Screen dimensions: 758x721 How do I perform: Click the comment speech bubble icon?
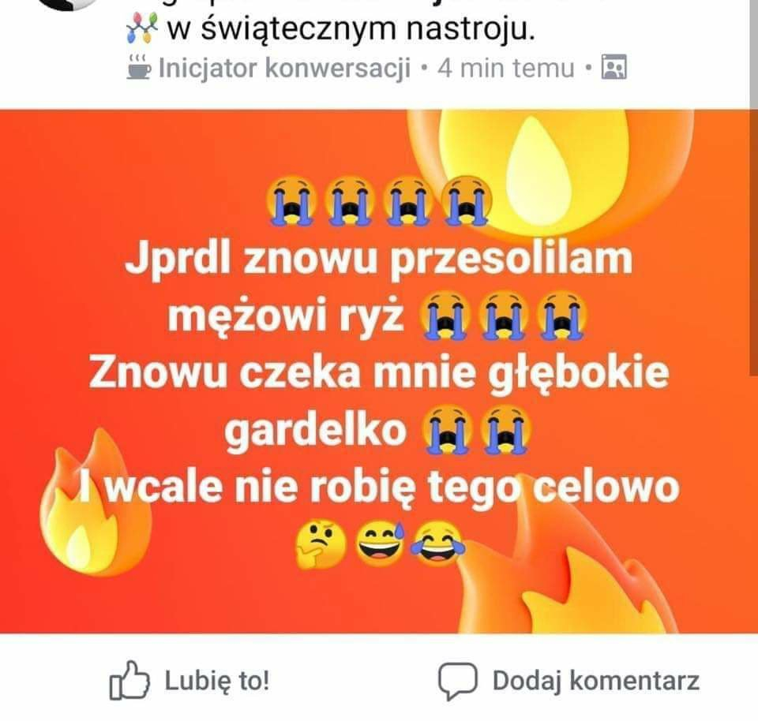click(x=457, y=682)
